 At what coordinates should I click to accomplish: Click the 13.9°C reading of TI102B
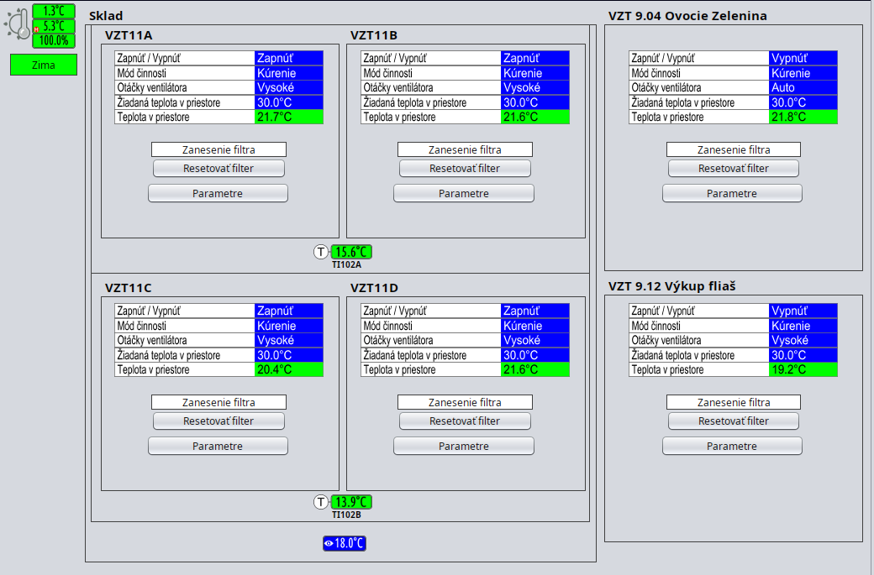[351, 502]
